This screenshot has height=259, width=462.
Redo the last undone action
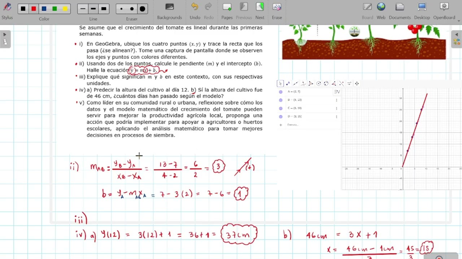tap(209, 11)
